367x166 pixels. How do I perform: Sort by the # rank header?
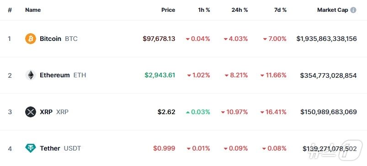[x=10, y=10]
